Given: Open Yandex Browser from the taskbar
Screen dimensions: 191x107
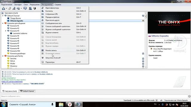Looking at the screenshot, I should click(70, 104).
